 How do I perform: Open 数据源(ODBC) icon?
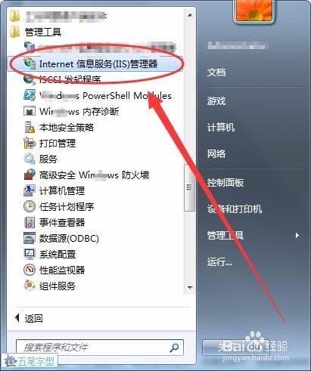30,238
